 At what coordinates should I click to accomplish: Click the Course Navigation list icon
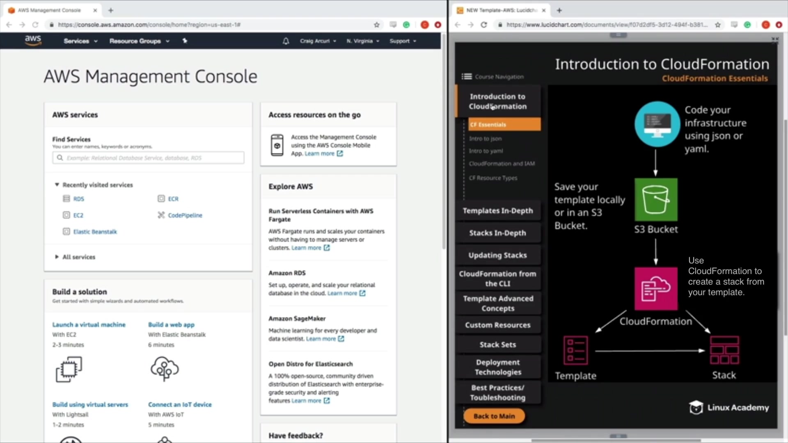(467, 77)
